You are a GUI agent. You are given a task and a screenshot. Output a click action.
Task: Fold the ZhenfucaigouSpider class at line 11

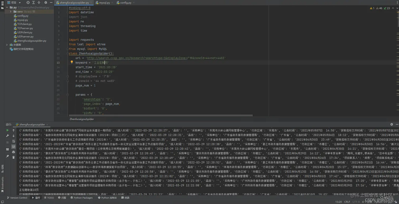(68, 54)
